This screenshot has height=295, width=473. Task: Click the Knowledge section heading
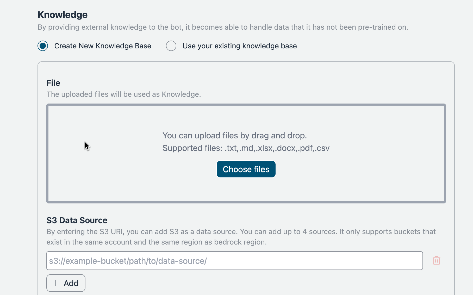(x=63, y=15)
